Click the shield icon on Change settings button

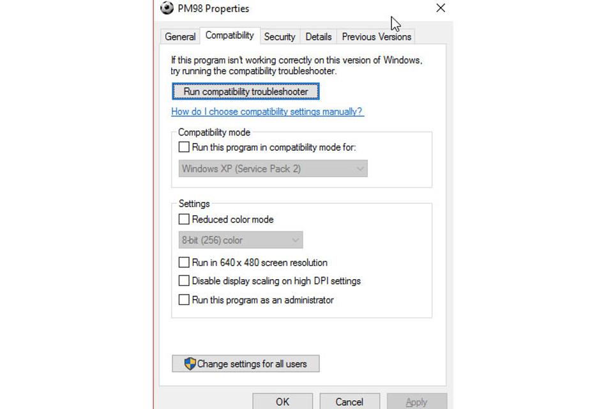tap(190, 364)
